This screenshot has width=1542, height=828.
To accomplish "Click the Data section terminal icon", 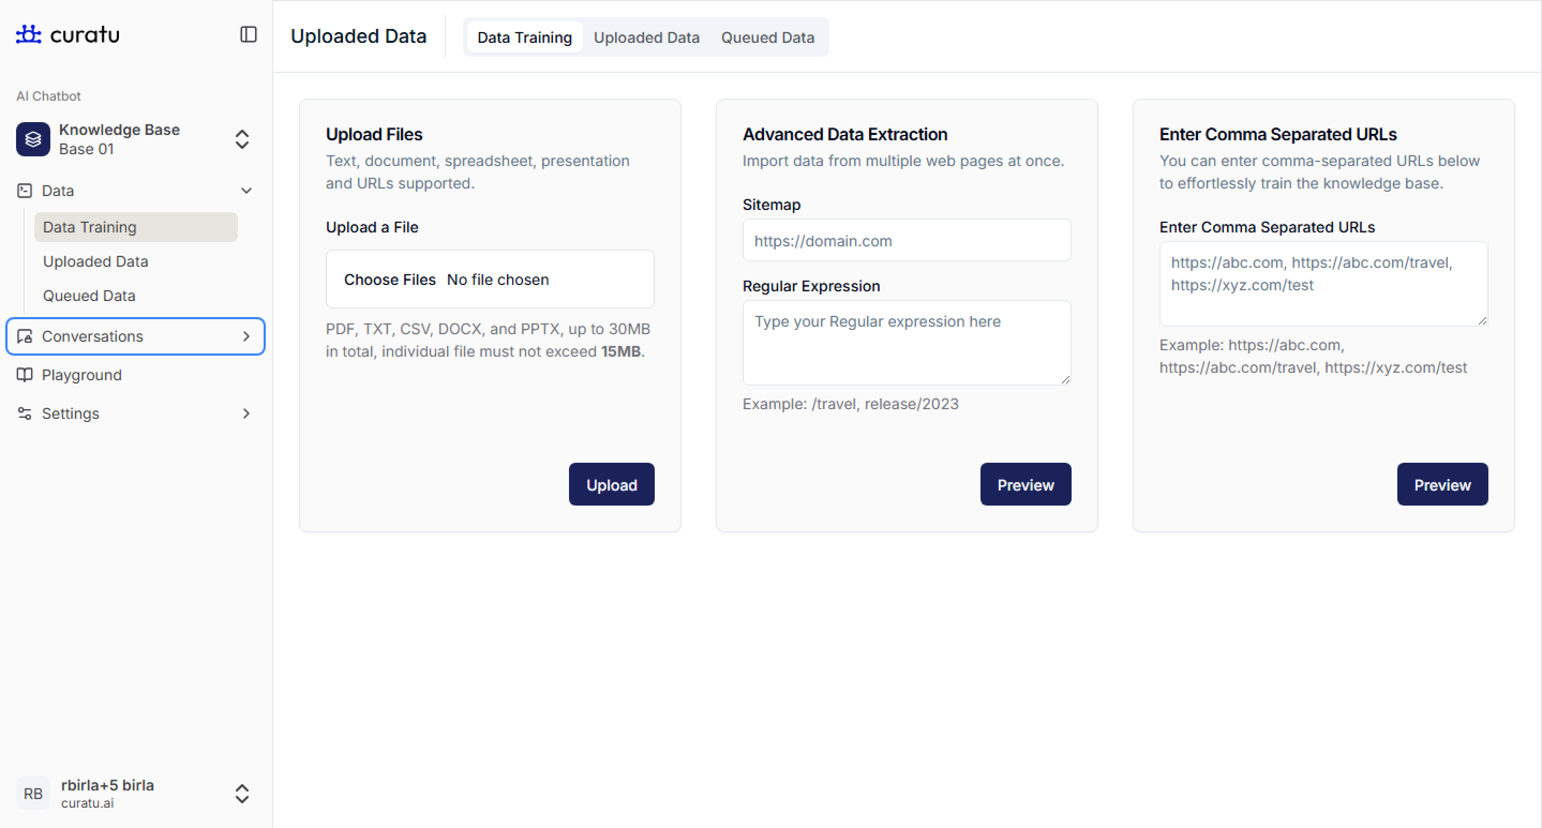I will pyautogui.click(x=25, y=191).
